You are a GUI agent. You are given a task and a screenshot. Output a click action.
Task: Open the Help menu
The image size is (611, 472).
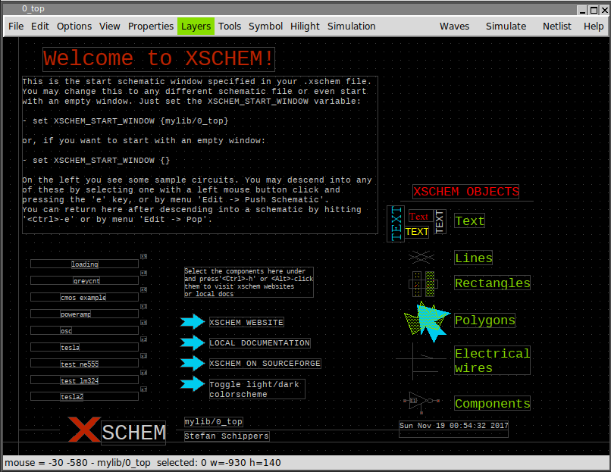coord(594,26)
